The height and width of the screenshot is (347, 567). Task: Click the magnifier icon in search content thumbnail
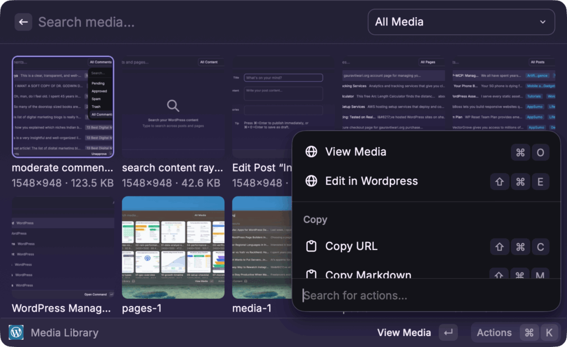tap(173, 106)
